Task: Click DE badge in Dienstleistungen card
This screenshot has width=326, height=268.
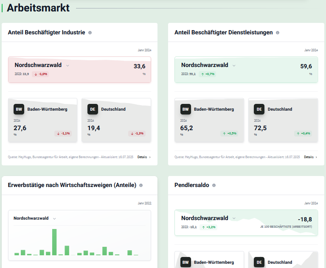Action: 259,109
